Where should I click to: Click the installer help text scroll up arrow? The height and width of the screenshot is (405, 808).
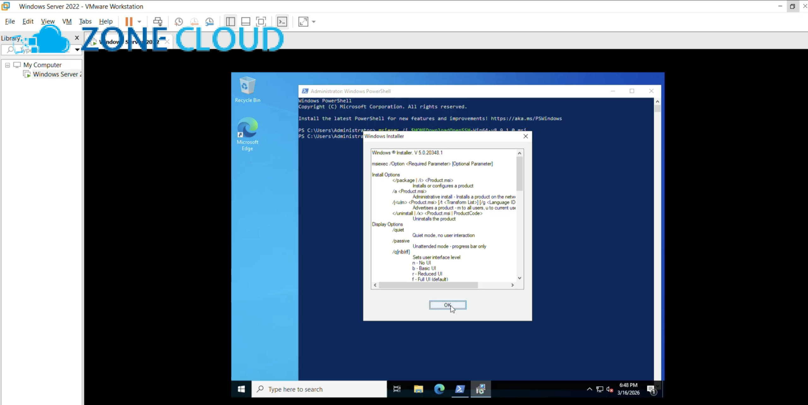point(519,153)
